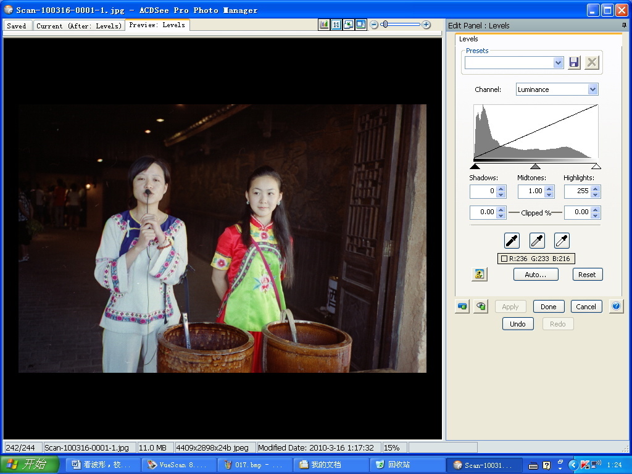Click the save preset floppy icon

575,62
